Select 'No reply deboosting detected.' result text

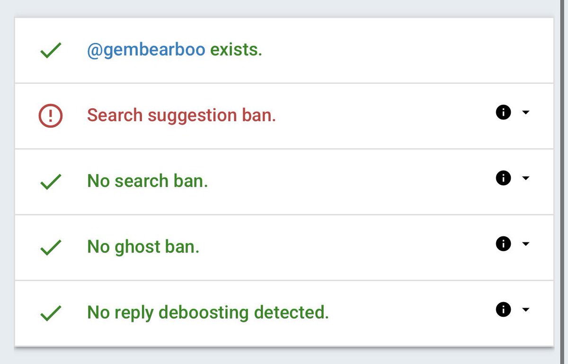[208, 312]
